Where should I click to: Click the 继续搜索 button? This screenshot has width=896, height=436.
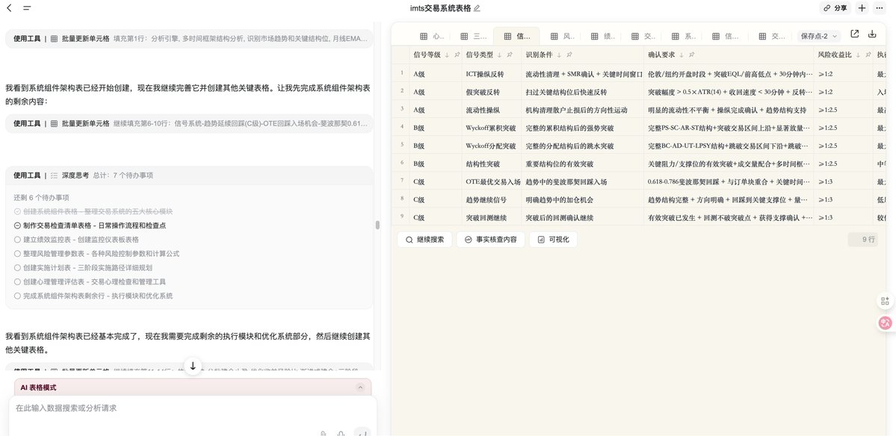click(x=424, y=240)
